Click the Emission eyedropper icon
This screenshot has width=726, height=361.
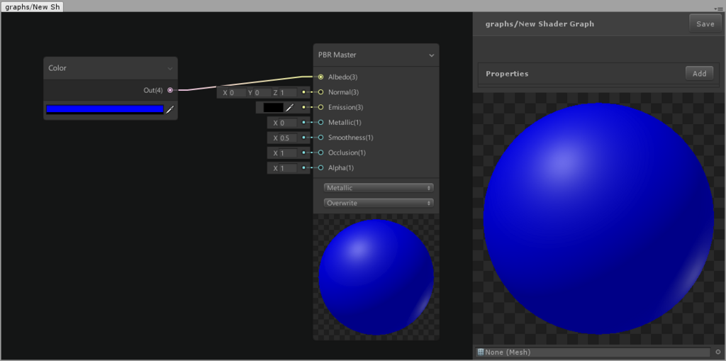point(289,108)
